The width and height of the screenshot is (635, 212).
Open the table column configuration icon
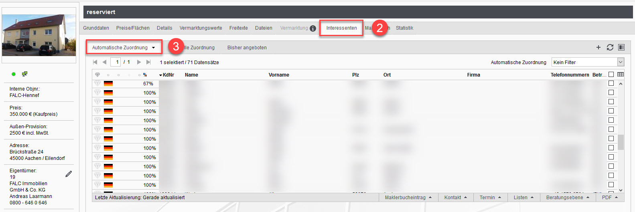(621, 75)
